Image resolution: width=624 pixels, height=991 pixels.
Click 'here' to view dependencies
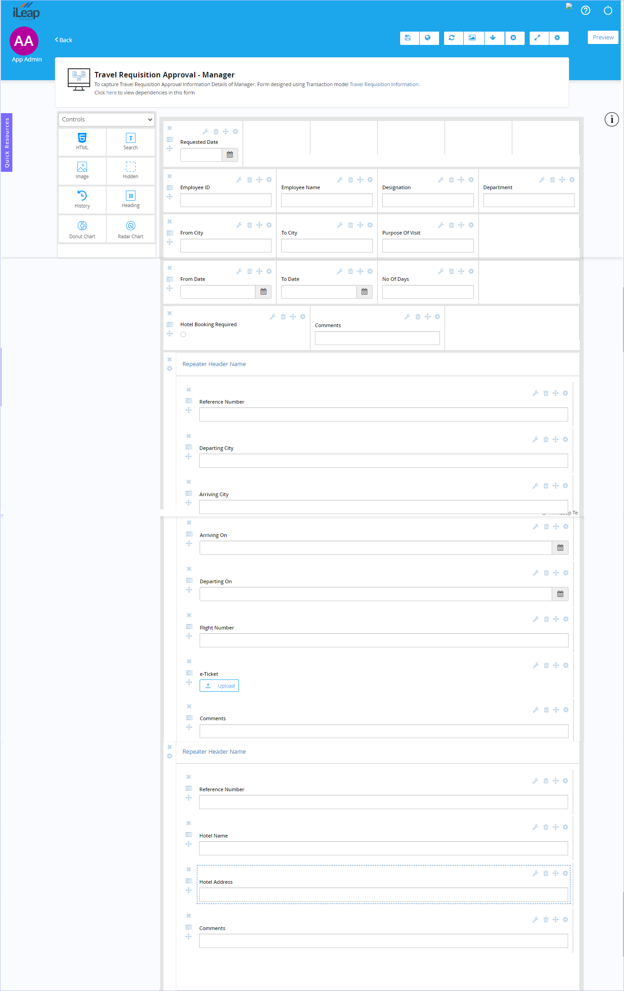point(111,93)
